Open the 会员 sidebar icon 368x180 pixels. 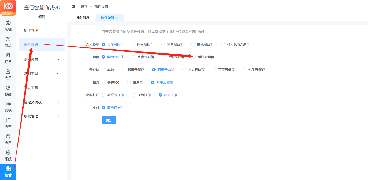8,71
